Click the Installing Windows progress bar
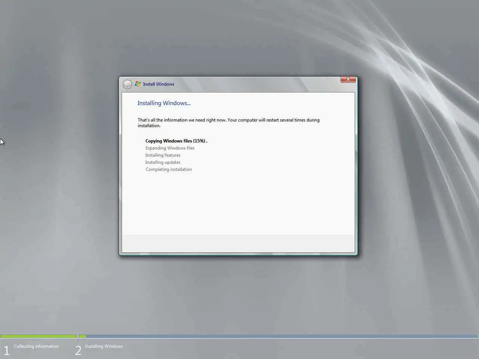This screenshot has width=479, height=359. click(x=278, y=337)
